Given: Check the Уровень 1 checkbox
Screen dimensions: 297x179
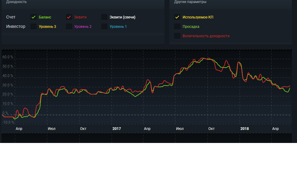Looking at the screenshot, I should click(104, 27).
